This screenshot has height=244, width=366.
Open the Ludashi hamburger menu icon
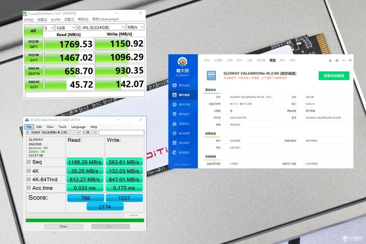(337, 60)
